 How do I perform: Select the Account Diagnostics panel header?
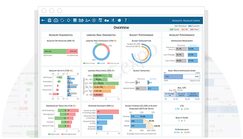61,35
